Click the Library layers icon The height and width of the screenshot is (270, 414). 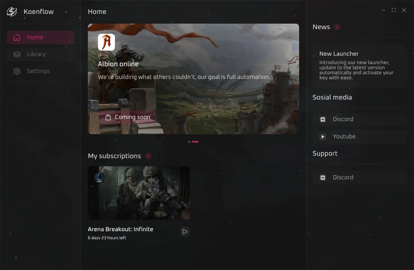(17, 54)
